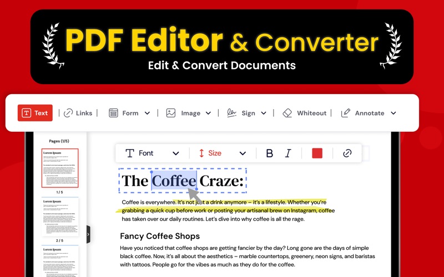The width and height of the screenshot is (444, 277).
Task: Select the Annotate menu label
Action: pos(370,113)
